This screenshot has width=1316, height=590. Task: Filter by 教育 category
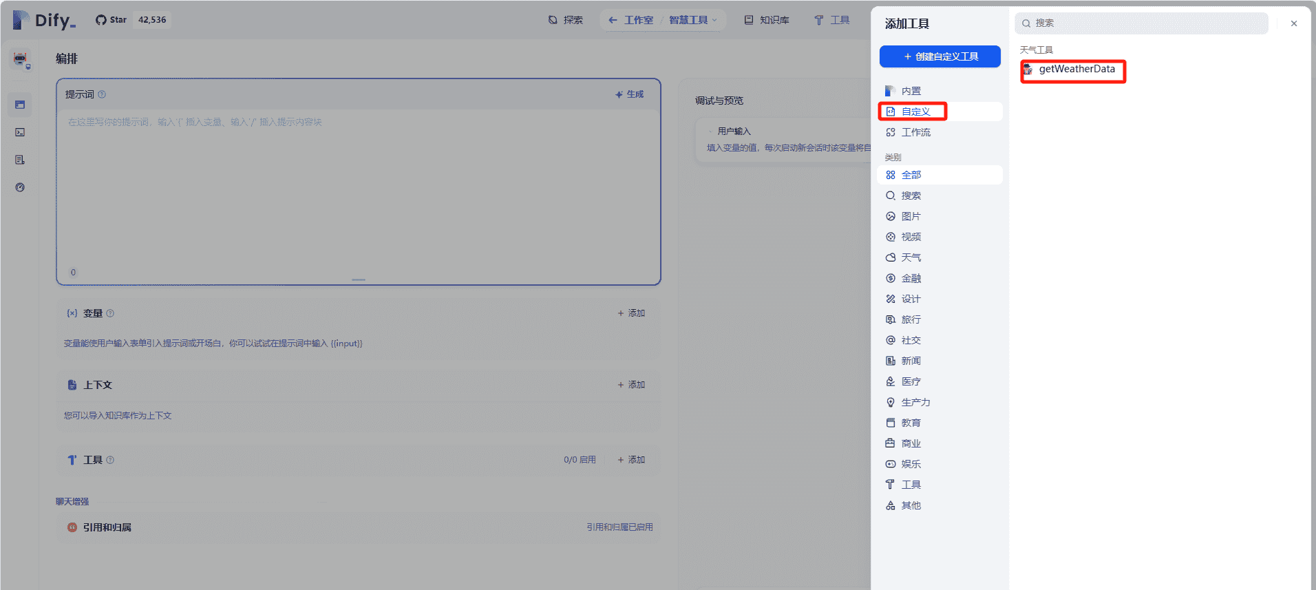click(x=940, y=423)
